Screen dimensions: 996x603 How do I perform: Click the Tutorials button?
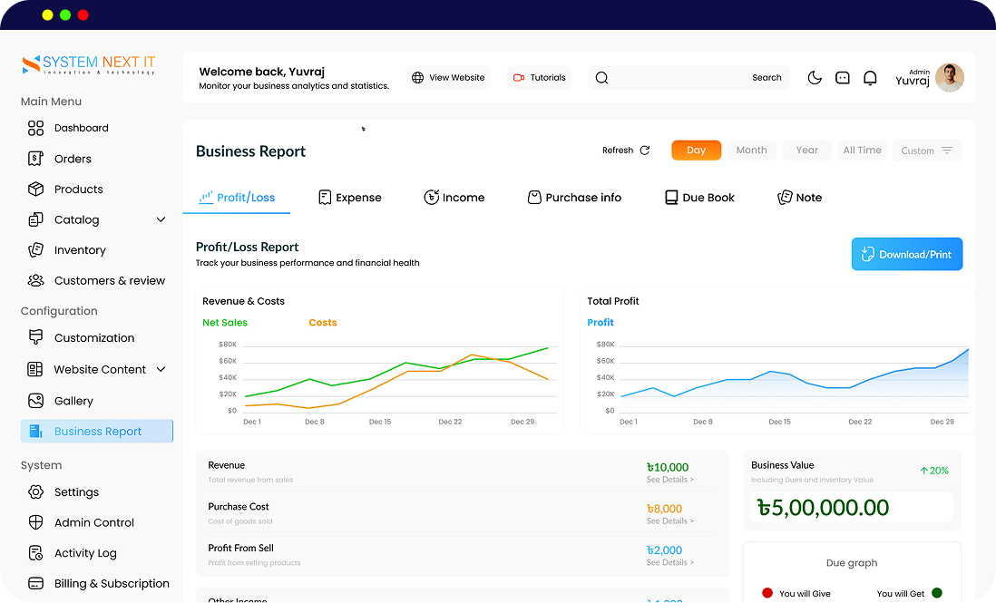[x=540, y=77]
